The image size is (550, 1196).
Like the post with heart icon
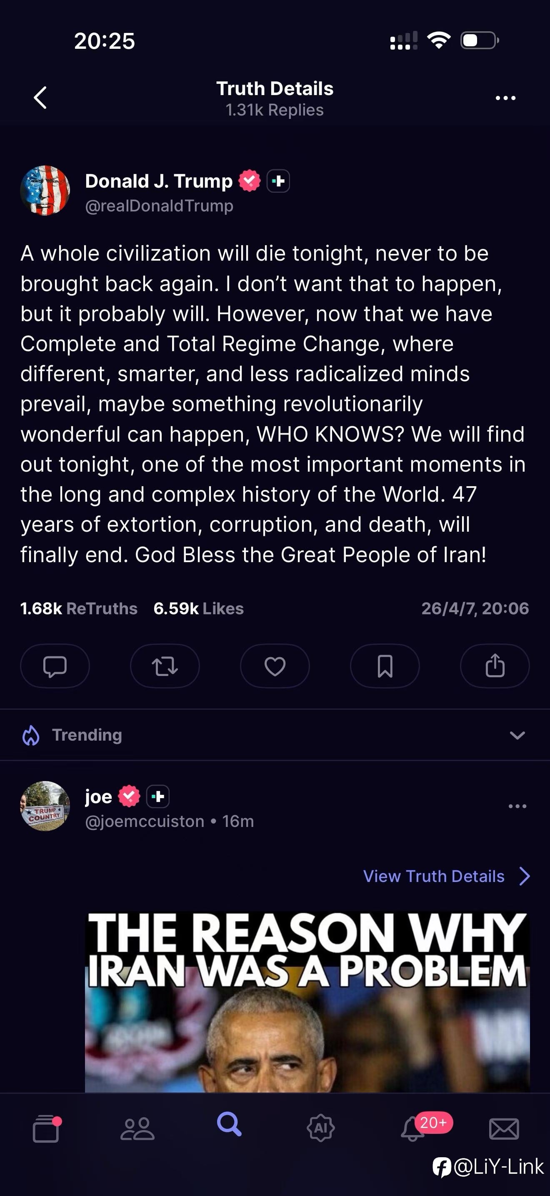pos(275,666)
